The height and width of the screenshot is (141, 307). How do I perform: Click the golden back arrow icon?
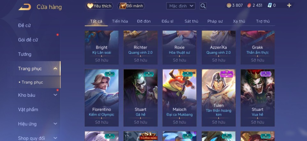25,7
